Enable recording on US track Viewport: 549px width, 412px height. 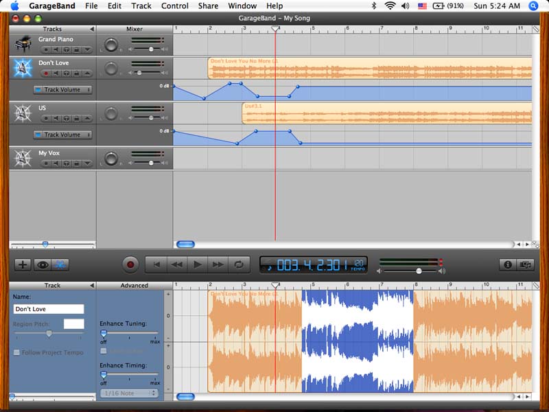[x=46, y=118]
